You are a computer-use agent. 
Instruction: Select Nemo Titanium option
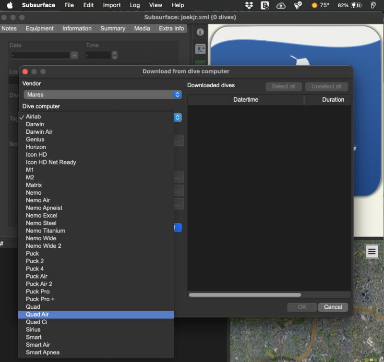click(96, 231)
